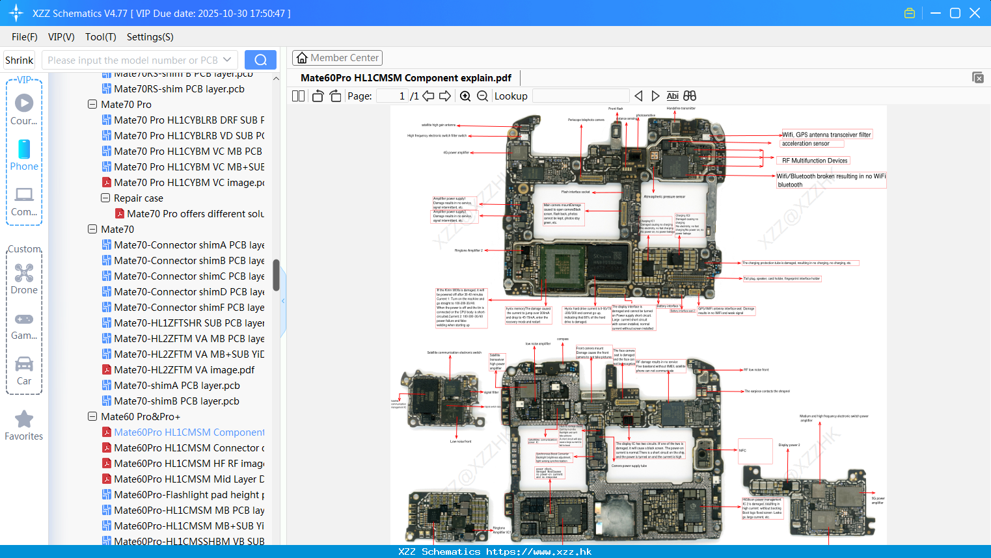Open Mate60Pro HL1CMSM Mid Layer file

click(x=183, y=479)
